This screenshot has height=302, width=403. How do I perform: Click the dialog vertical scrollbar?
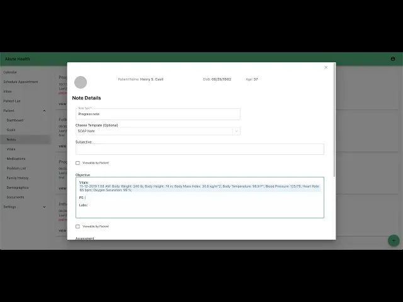pyautogui.click(x=334, y=120)
